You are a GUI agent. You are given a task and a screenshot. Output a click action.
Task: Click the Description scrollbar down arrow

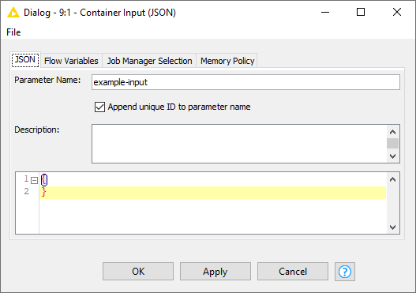pos(392,156)
